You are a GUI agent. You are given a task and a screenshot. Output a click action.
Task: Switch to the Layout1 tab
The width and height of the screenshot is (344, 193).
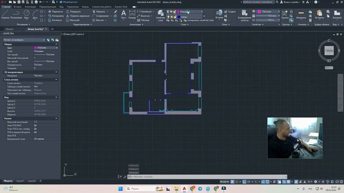point(20,181)
